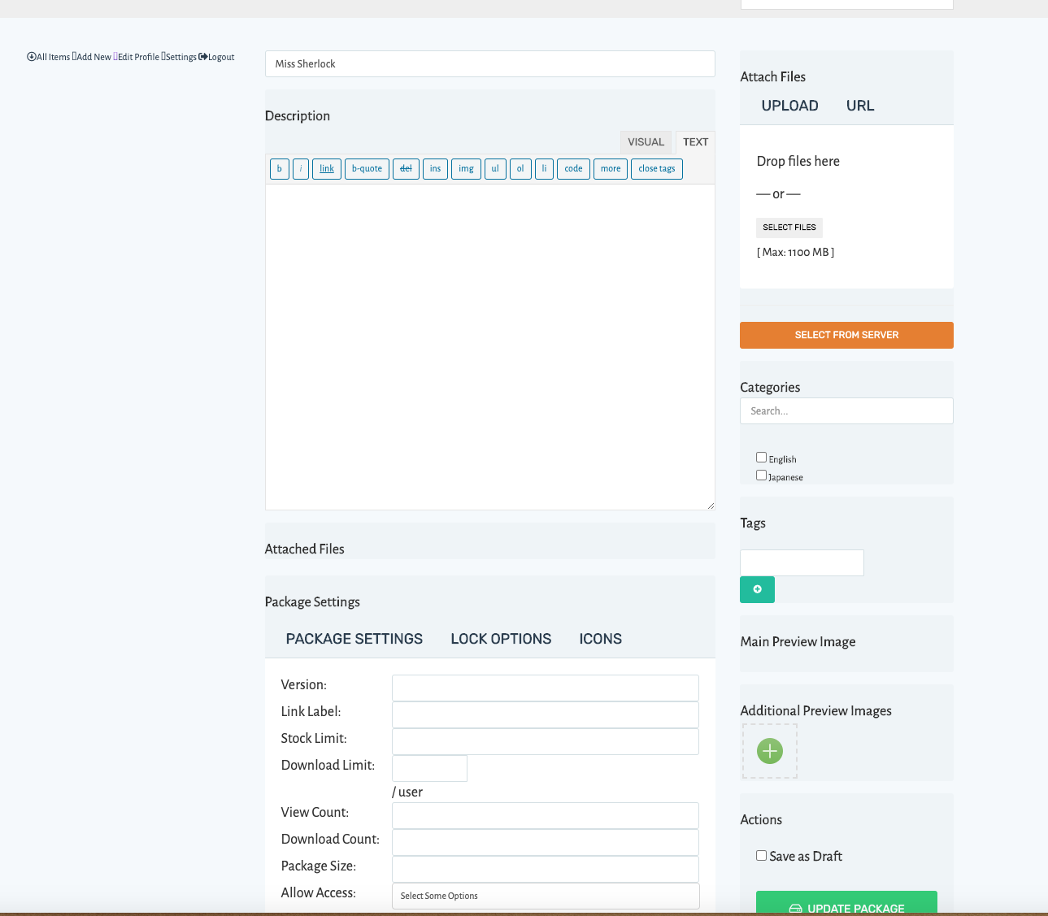The width and height of the screenshot is (1048, 916).
Task: Open Allow Access options dropdown
Action: [x=546, y=896]
